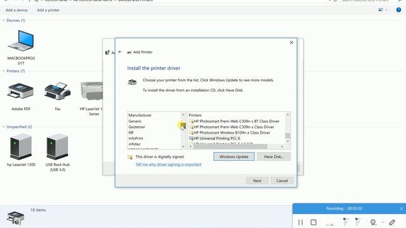Image resolution: width=406 pixels, height=228 pixels.
Task: Click the Printers list horizontal scrollbar thumb
Action: coord(230,146)
